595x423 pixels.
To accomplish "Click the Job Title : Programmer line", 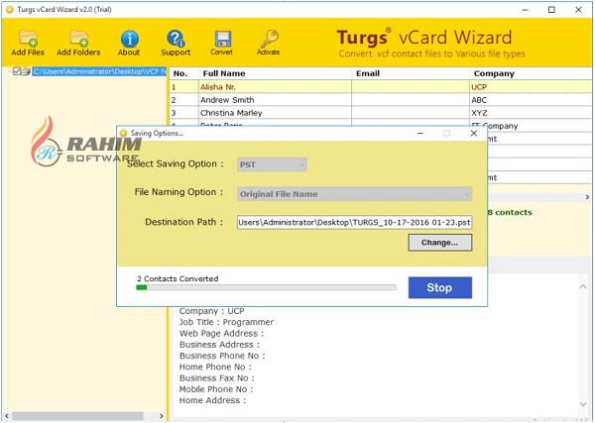I will [226, 322].
